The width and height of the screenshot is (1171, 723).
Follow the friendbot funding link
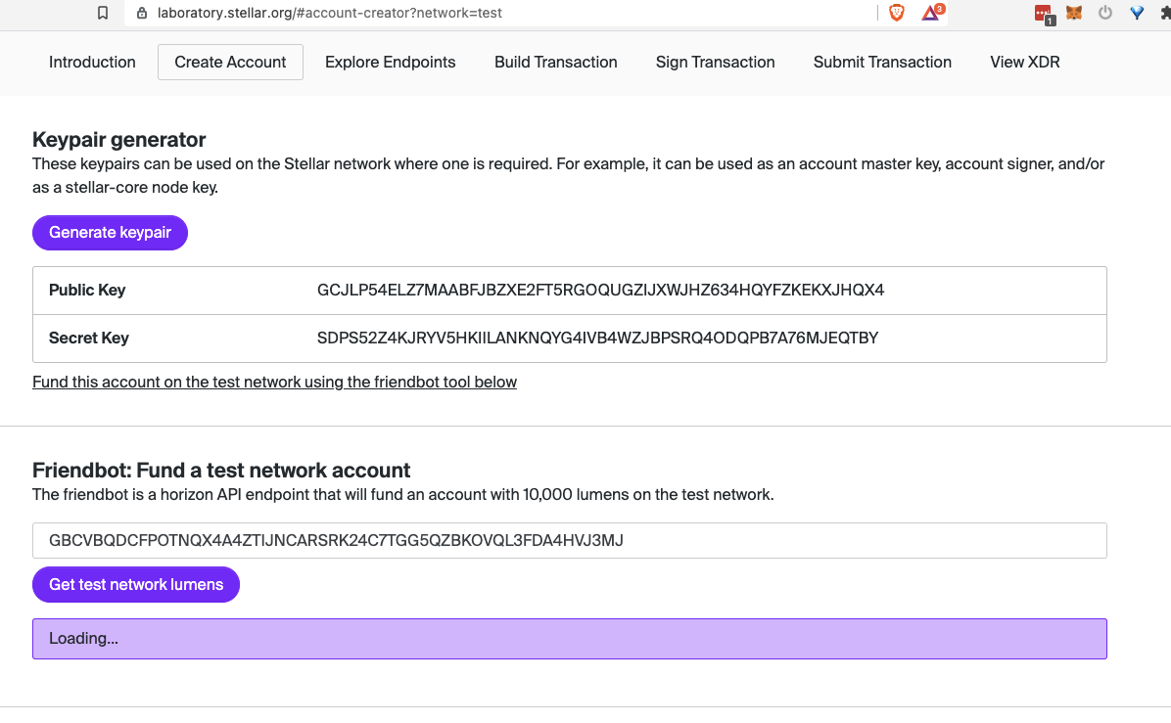point(274,382)
